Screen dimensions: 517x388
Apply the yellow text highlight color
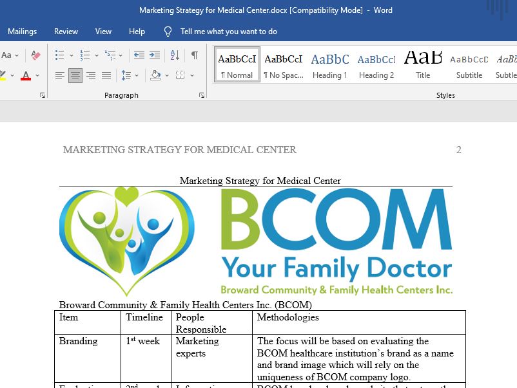click(x=3, y=75)
